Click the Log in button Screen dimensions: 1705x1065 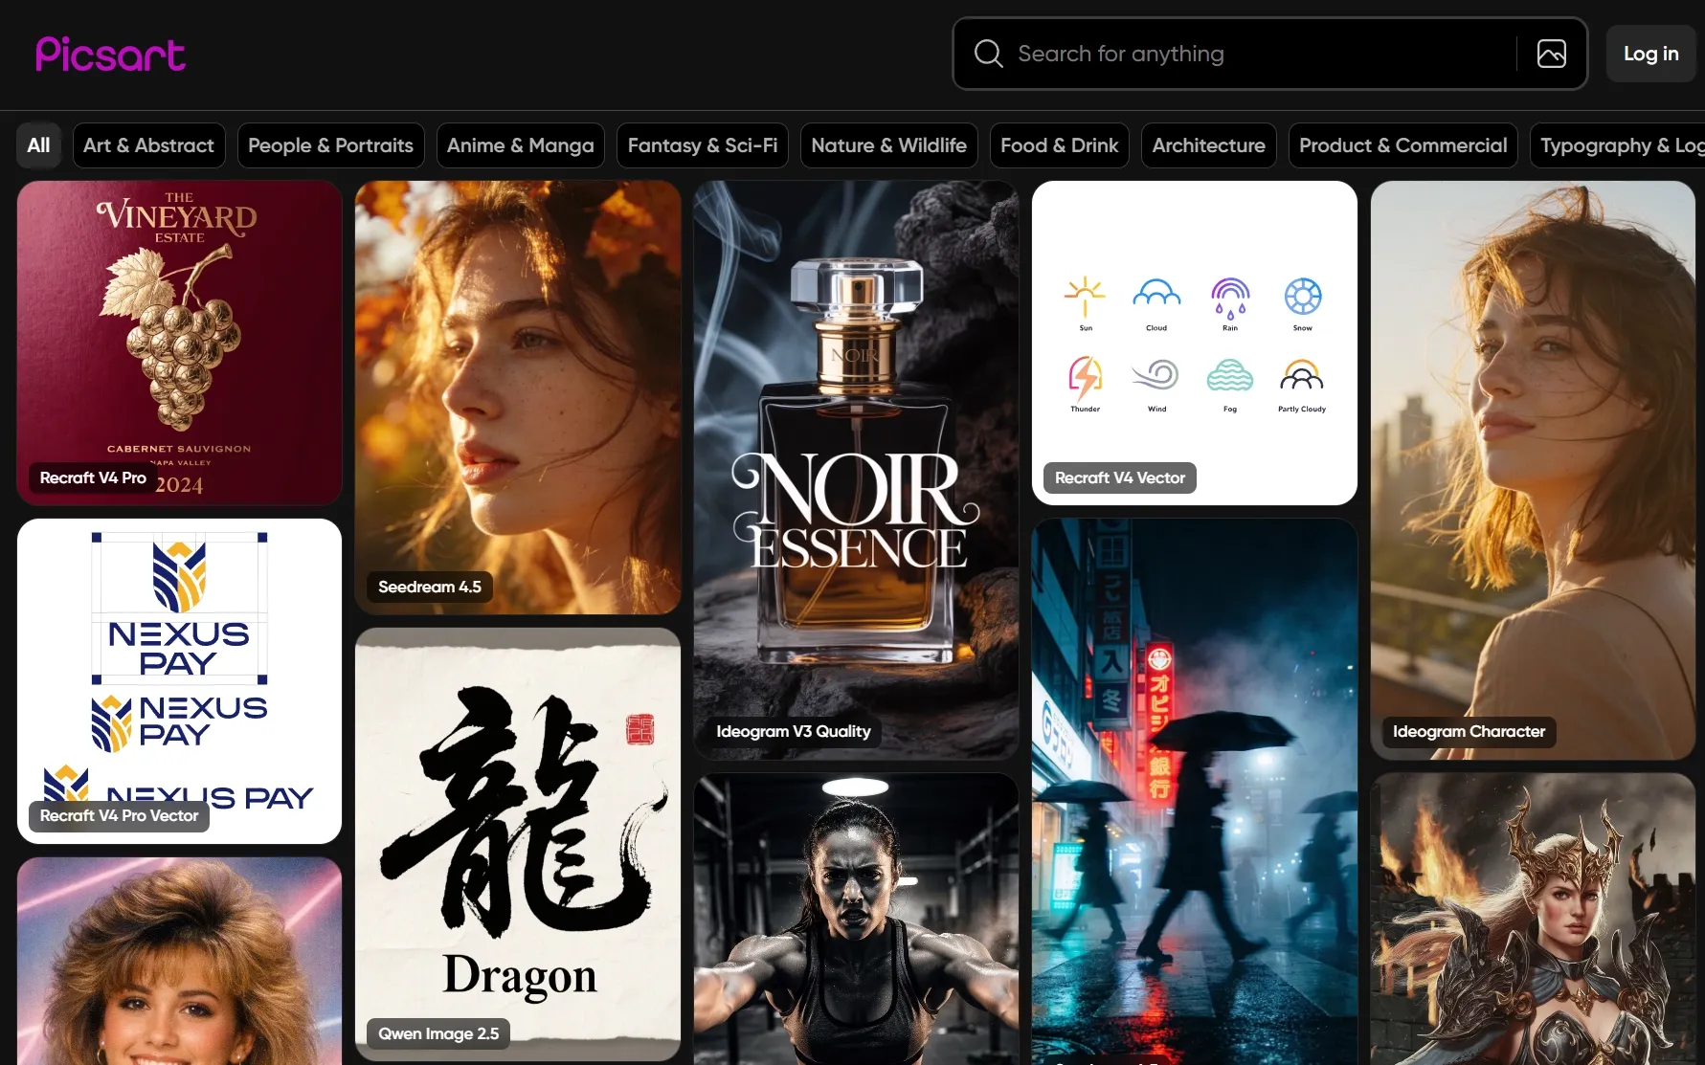click(1651, 54)
